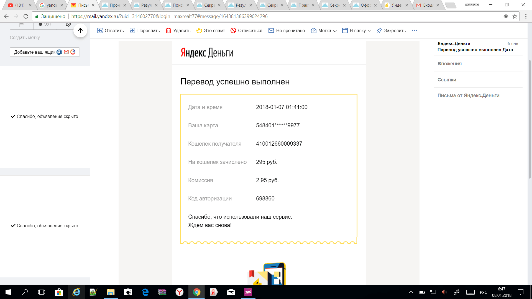Click the flag filter icon in sidebar
This screenshot has height=299, width=532.
tap(22, 24)
